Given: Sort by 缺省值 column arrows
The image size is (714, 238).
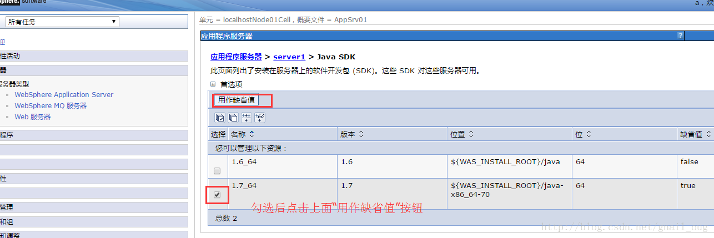Looking at the screenshot, I should pyautogui.click(x=708, y=134).
